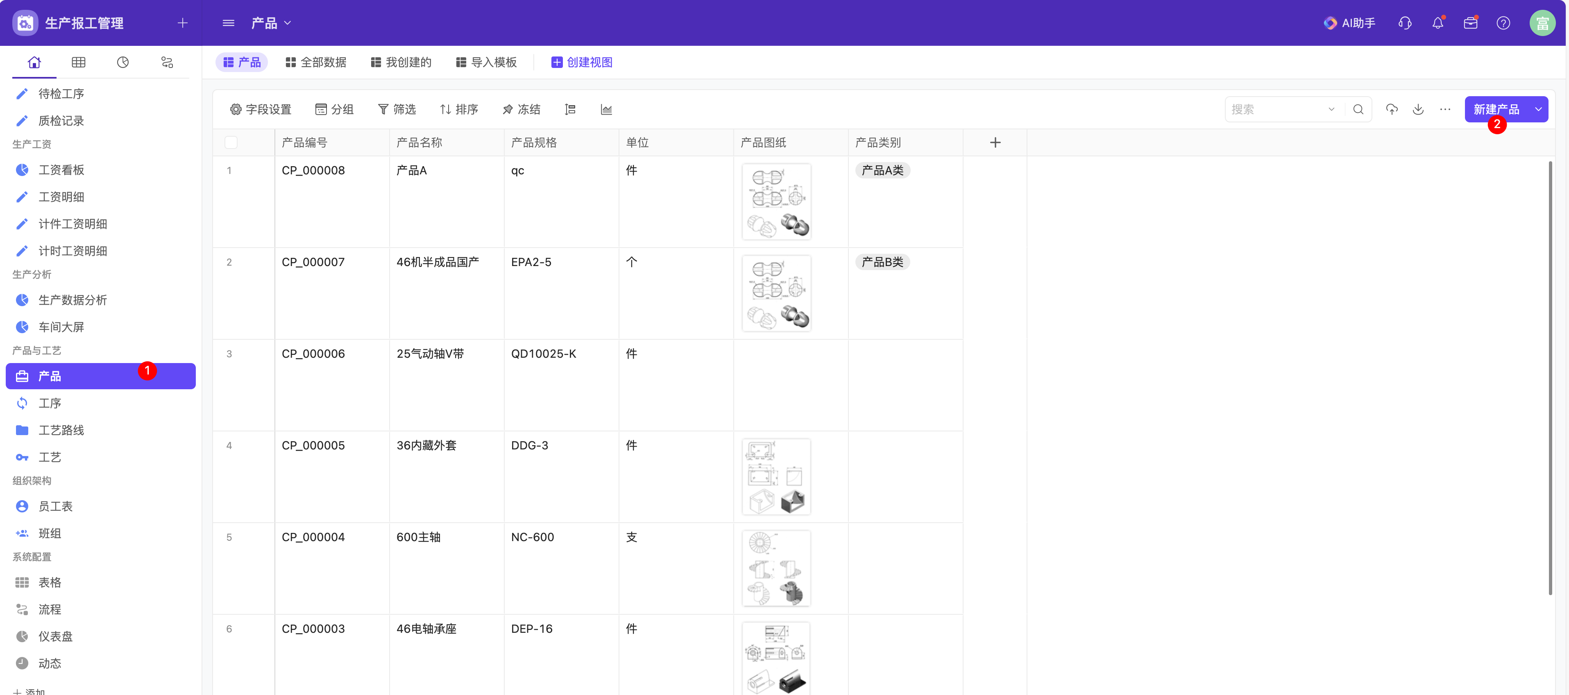Open the more options ellipsis
This screenshot has height=695, width=1569.
click(x=1445, y=110)
